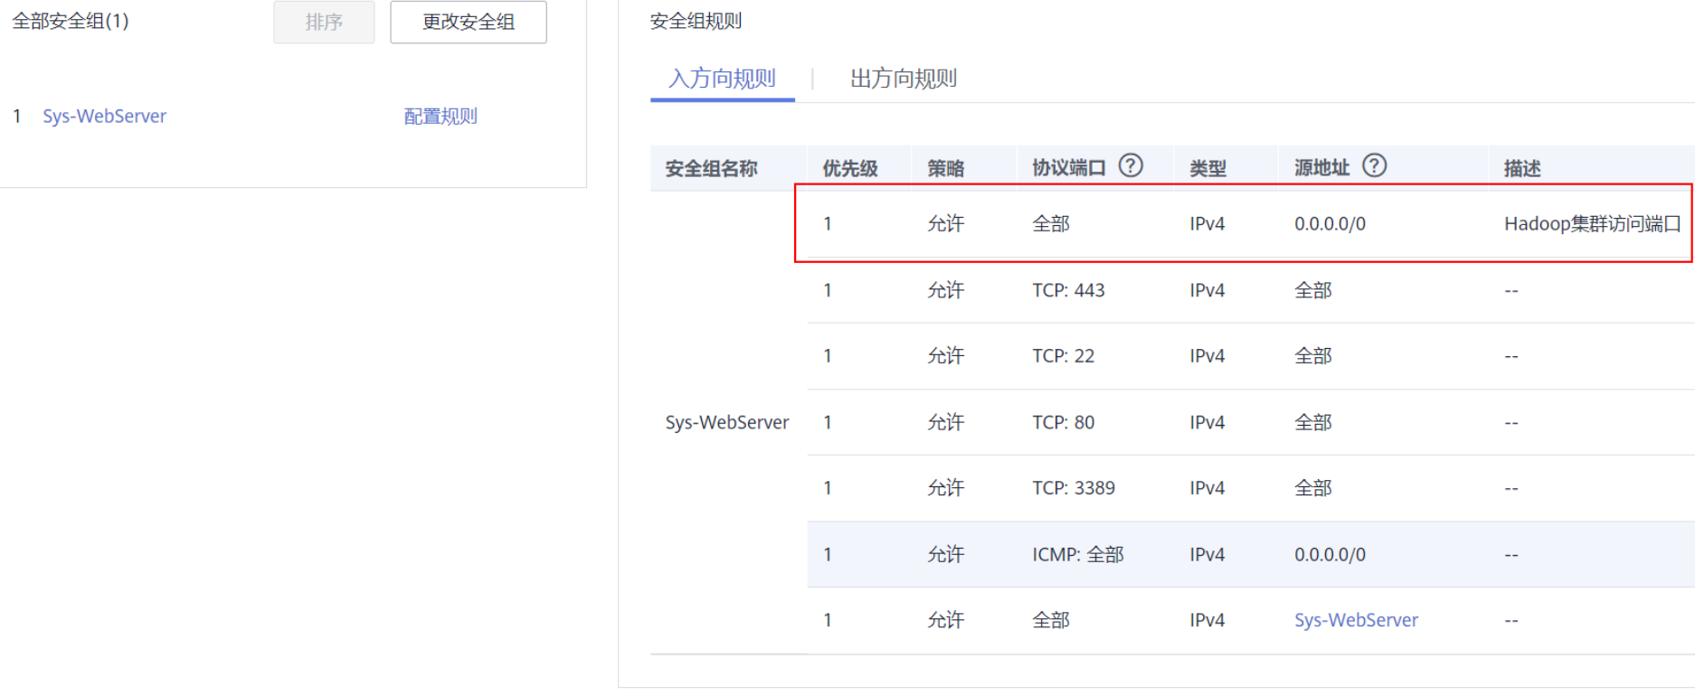Viewport: 1695px width, 696px height.
Task: Click the 类型 column header
Action: coord(1207,168)
